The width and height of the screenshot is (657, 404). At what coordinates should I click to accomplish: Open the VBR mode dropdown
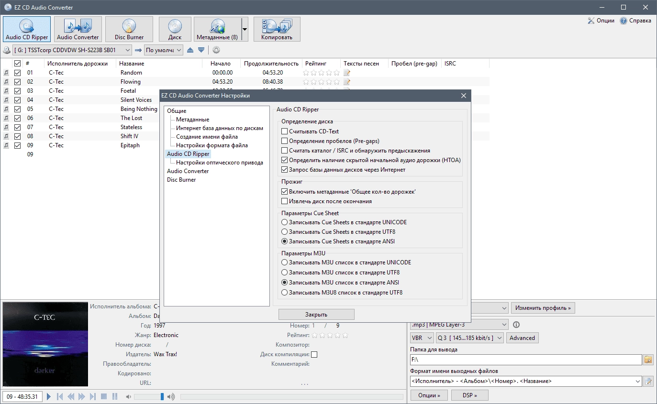coord(422,338)
